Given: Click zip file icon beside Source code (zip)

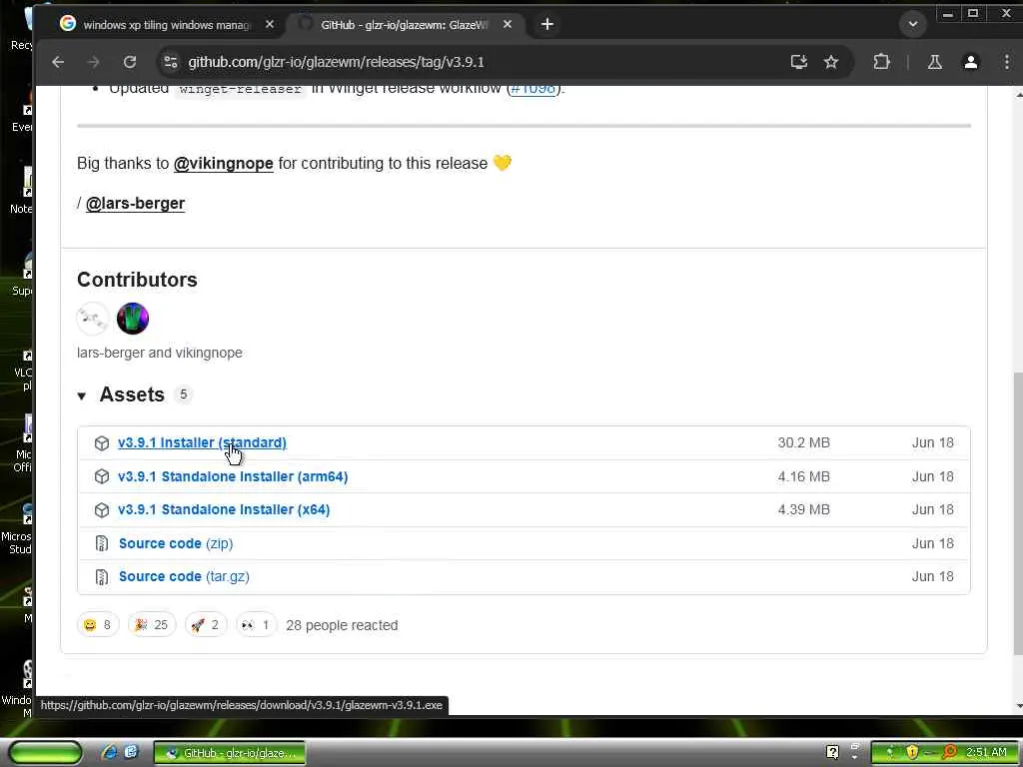Looking at the screenshot, I should 102,543.
